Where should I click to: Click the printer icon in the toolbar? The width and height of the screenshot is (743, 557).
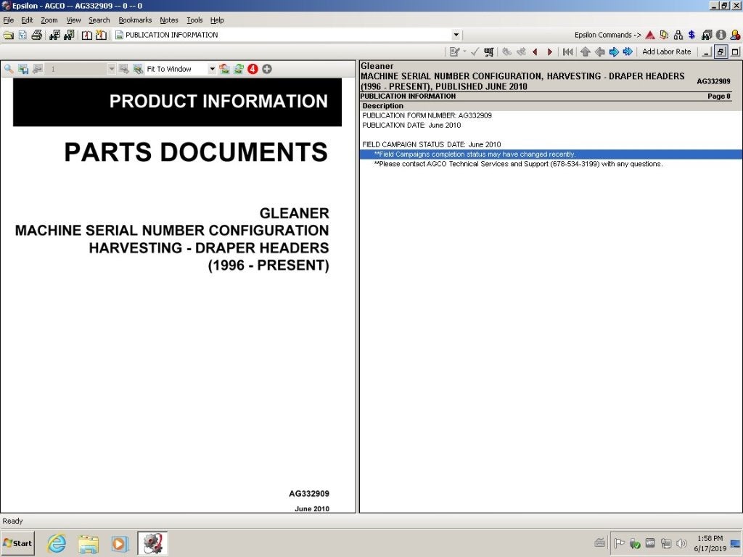pos(36,35)
